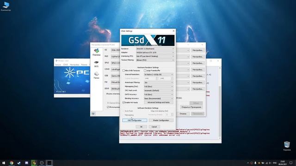Click the microphone tray icon
The width and height of the screenshot is (296, 166).
pos(255,163)
